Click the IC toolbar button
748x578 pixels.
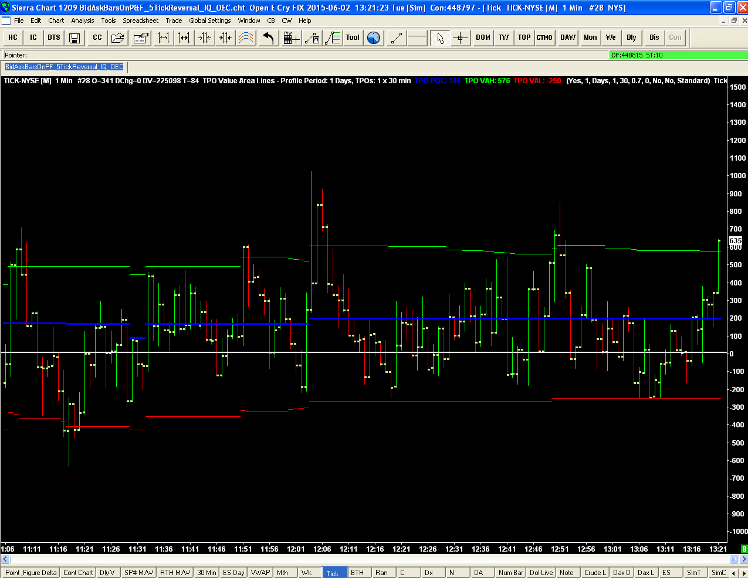click(x=33, y=38)
